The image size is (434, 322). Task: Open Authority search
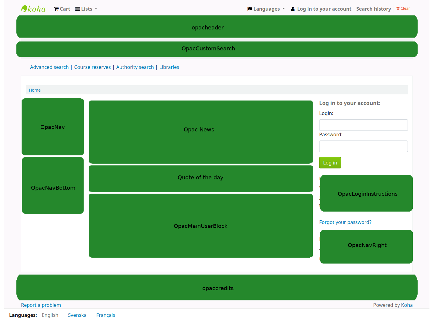pos(135,67)
